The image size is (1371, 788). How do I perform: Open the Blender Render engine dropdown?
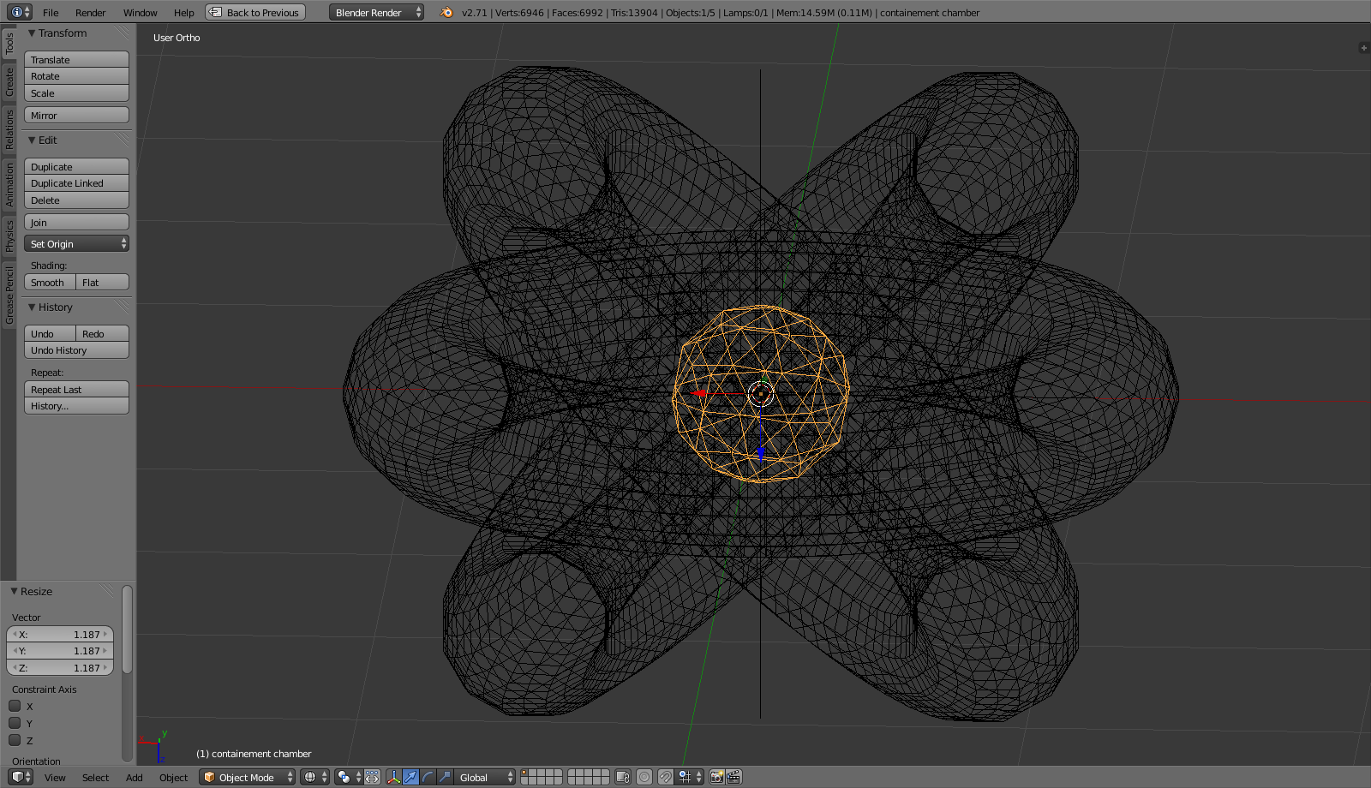[x=376, y=12]
